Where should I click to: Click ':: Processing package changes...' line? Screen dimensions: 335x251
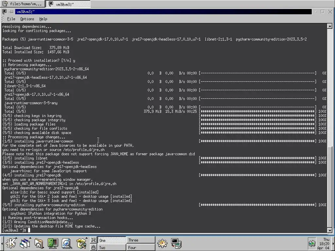[x=34, y=137]
